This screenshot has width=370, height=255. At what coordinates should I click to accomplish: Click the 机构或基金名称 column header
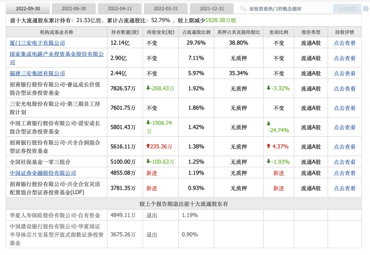coord(56,32)
